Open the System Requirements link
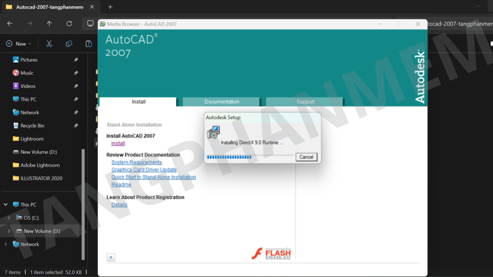The image size is (493, 277). (137, 163)
